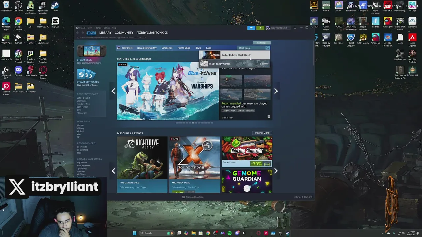Screen dimensions: 422x237
Task: Show next featured game carousel arrow
Action: pos(276,91)
